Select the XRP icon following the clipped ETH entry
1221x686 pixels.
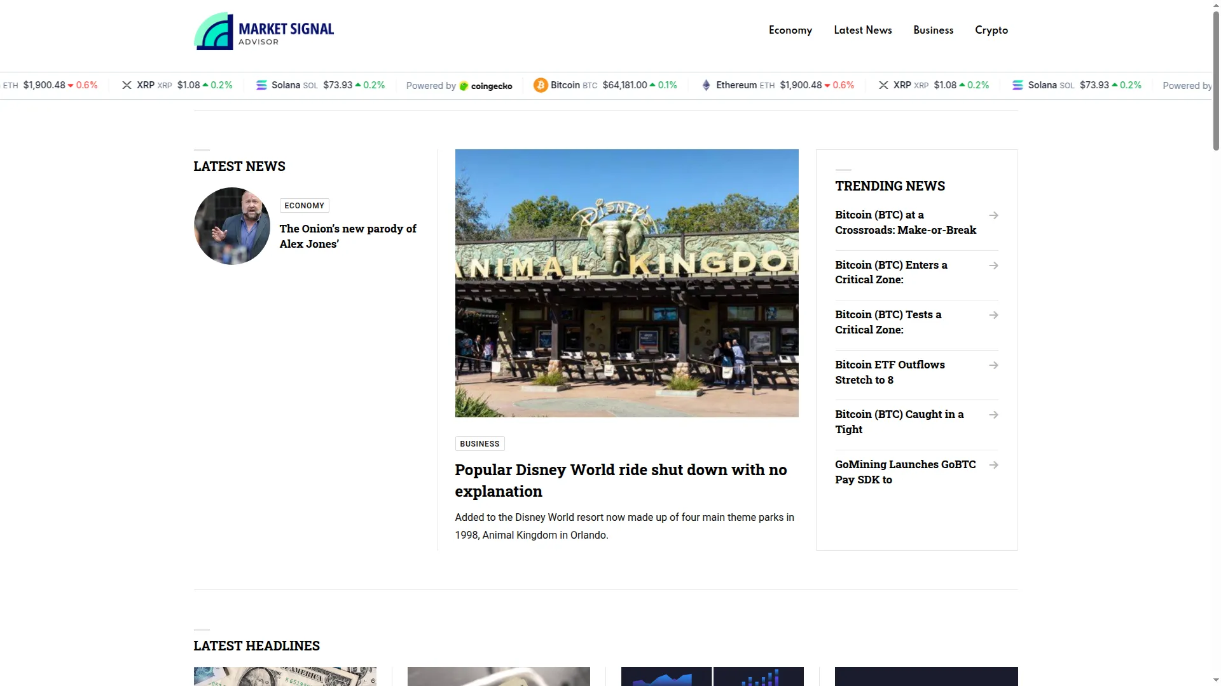point(127,85)
